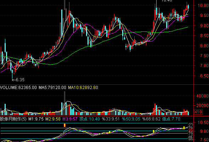Click the MA5:79120.00 volume average label
Viewport: 209px width, 142px height.
(52, 88)
